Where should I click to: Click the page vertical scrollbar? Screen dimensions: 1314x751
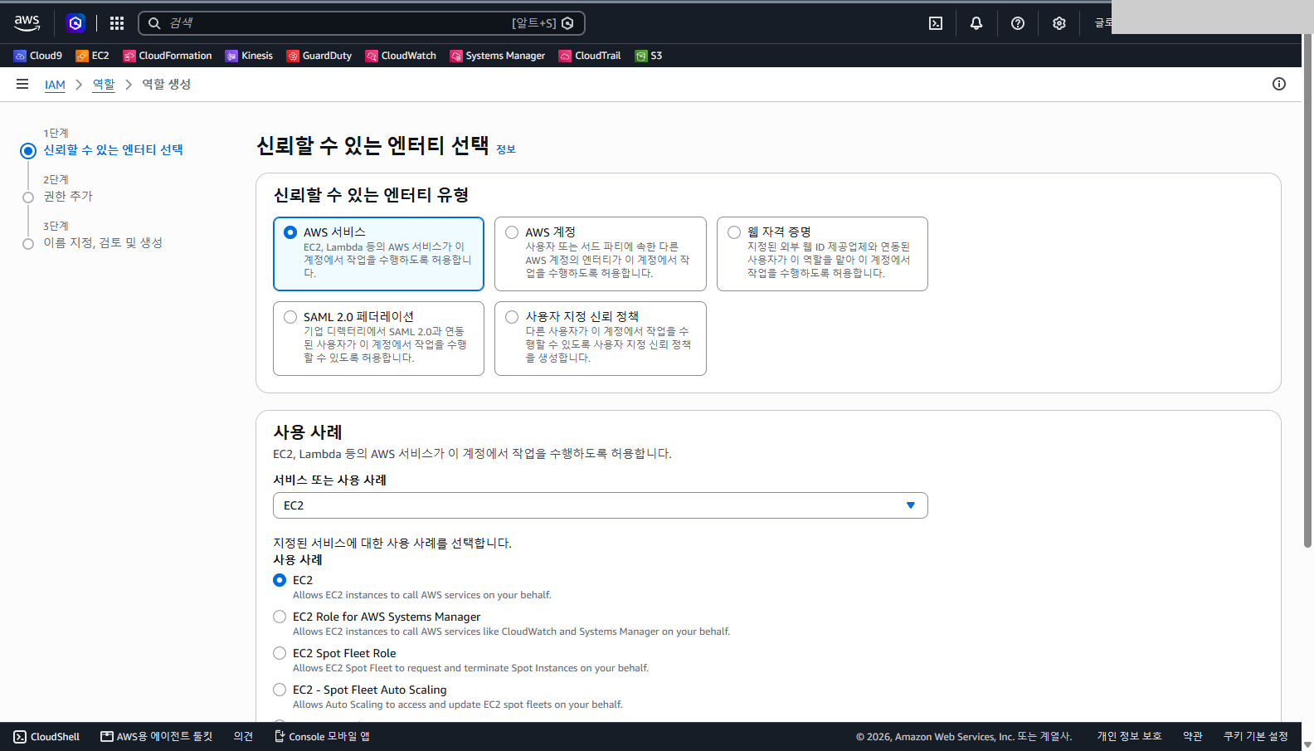click(1307, 290)
